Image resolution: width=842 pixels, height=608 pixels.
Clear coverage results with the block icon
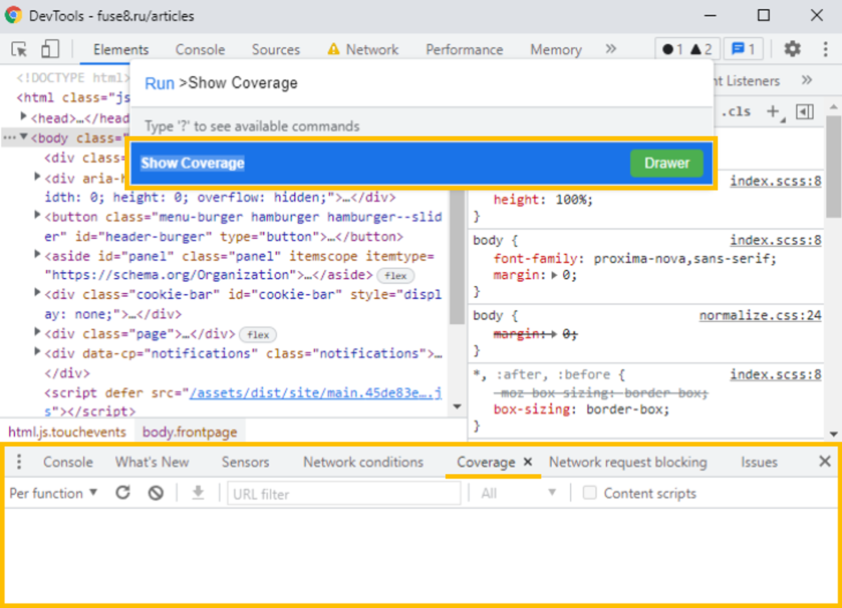coord(155,492)
